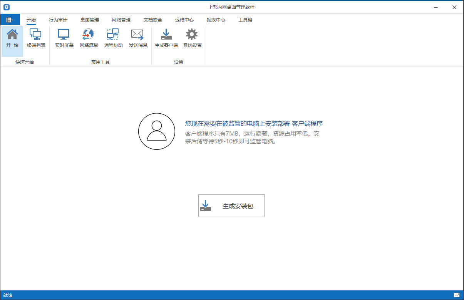The image size is (464, 300).
Task: Click the user avatar circle icon
Action: click(x=157, y=131)
